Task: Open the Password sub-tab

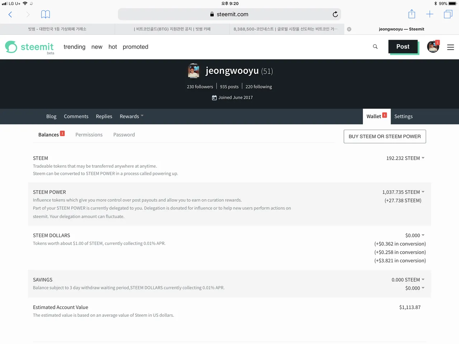Action: coord(124,135)
